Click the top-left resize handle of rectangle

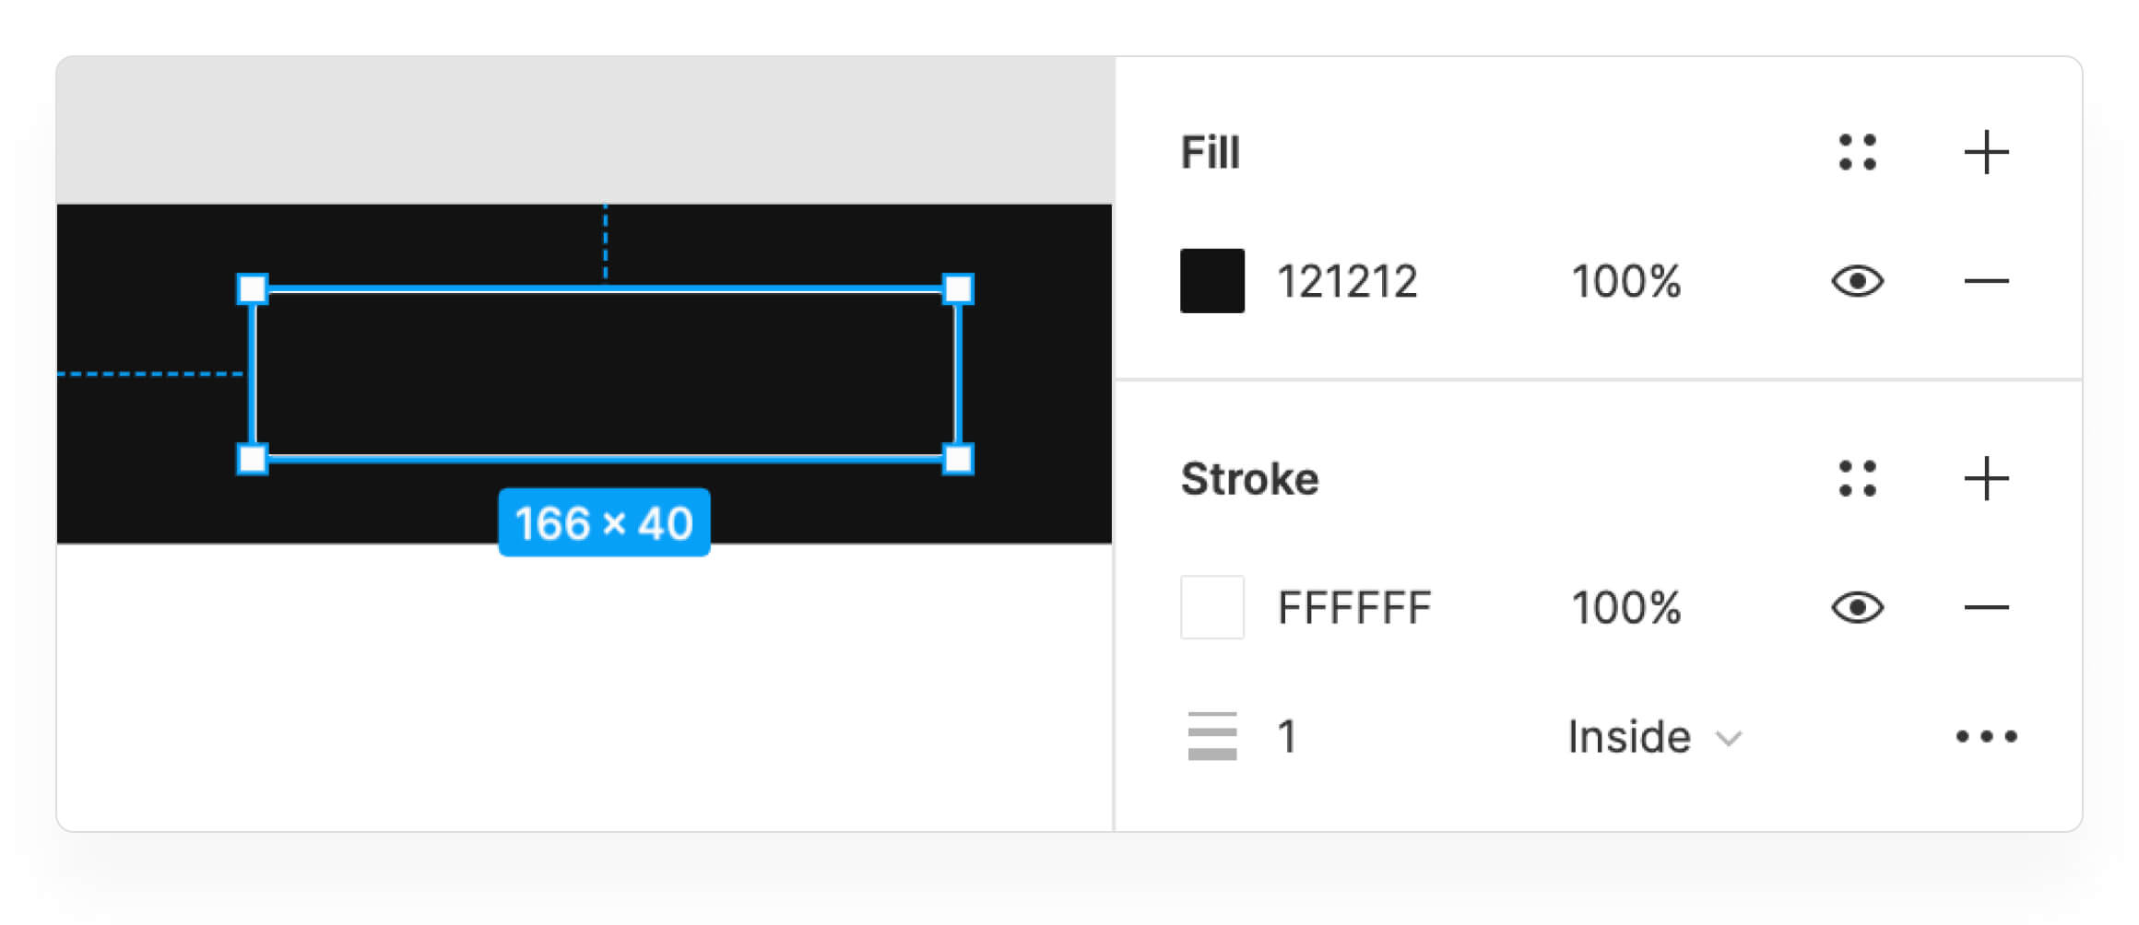[x=253, y=289]
